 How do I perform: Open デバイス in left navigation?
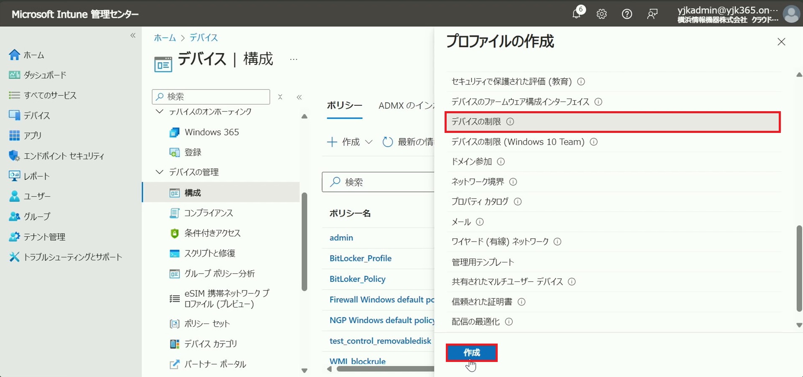29,115
